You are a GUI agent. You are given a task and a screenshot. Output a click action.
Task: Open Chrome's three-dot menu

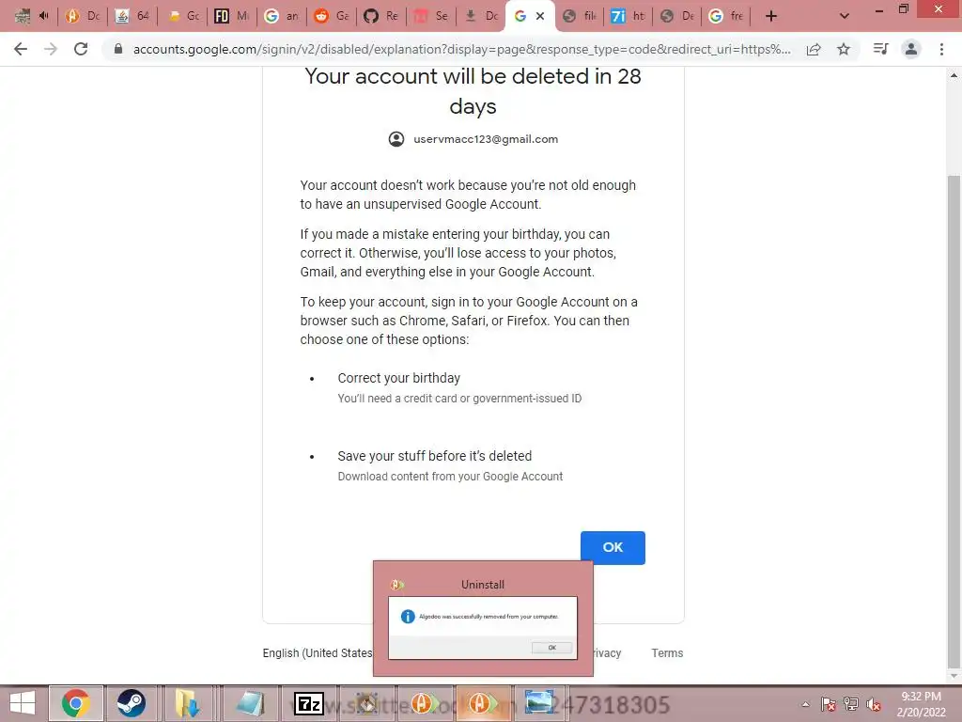[x=941, y=49]
